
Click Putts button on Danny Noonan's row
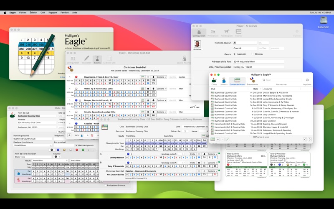pyautogui.click(x=192, y=154)
